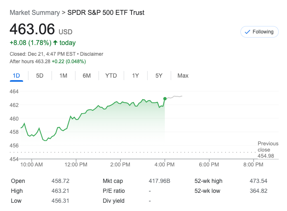
Task: Switch to the 5D tab
Action: (40, 76)
